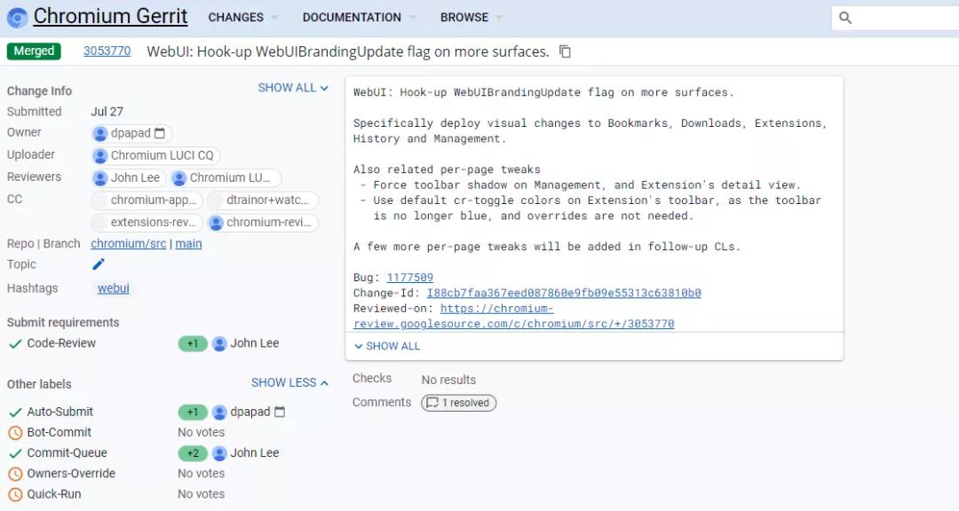
Task: Copy the change subject with the clipboard icon
Action: pos(565,52)
